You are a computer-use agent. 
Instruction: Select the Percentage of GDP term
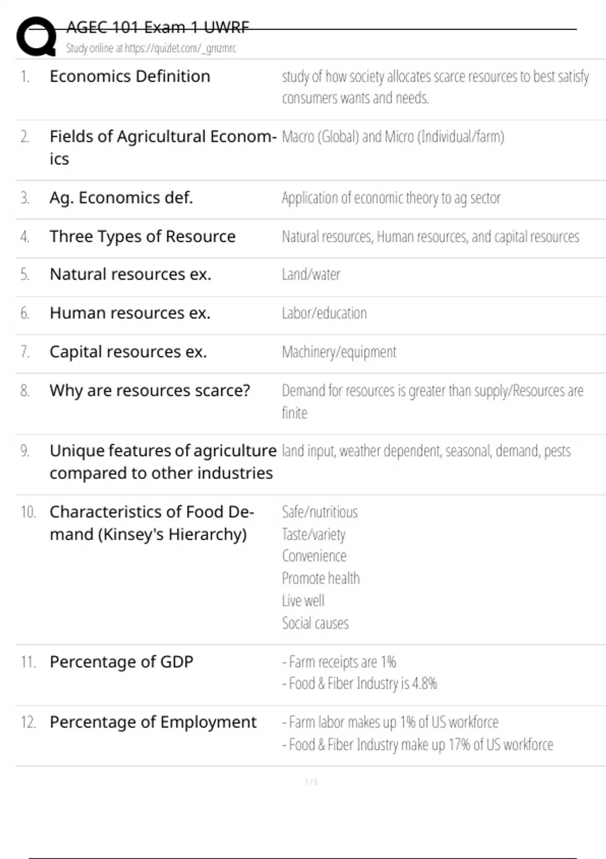pos(121,662)
